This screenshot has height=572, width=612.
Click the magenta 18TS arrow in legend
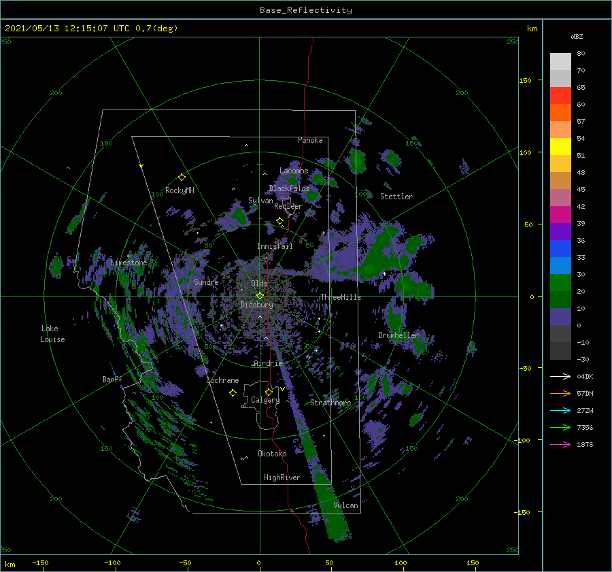pos(560,444)
